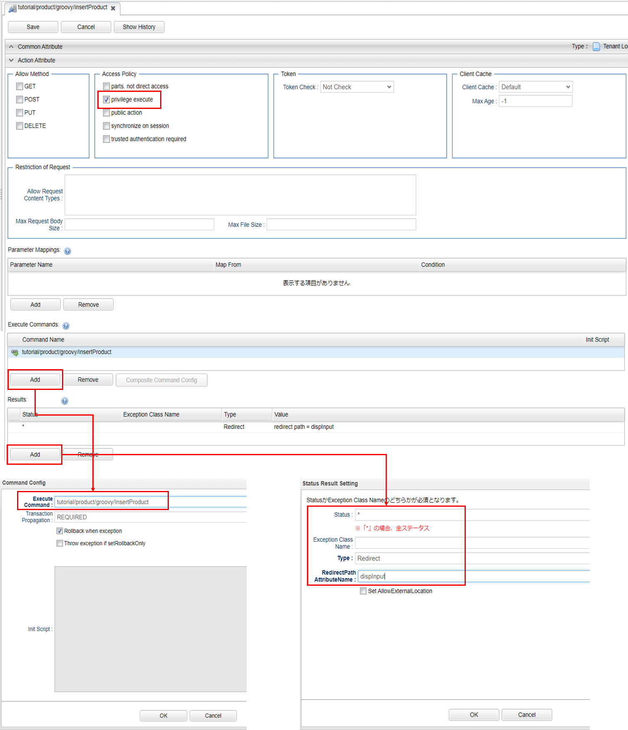This screenshot has height=730, width=628.
Task: Click redirect path = dispInput value cell
Action: pyautogui.click(x=304, y=427)
